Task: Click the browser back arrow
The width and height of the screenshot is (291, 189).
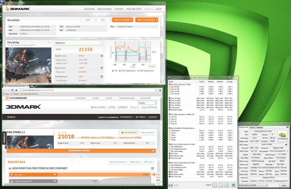Action: click(5, 90)
